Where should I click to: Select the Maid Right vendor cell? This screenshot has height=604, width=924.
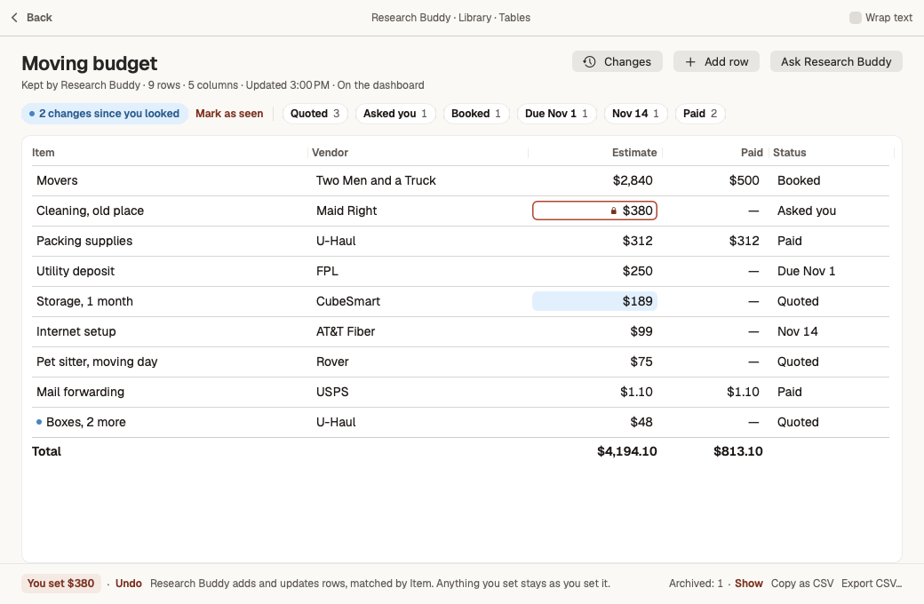coord(346,211)
